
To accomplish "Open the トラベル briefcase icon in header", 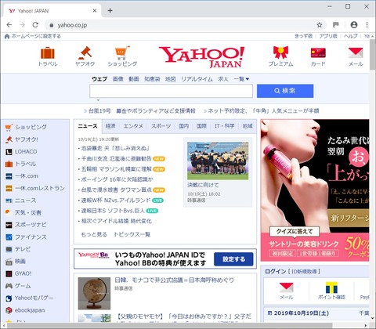I will 48,52.
